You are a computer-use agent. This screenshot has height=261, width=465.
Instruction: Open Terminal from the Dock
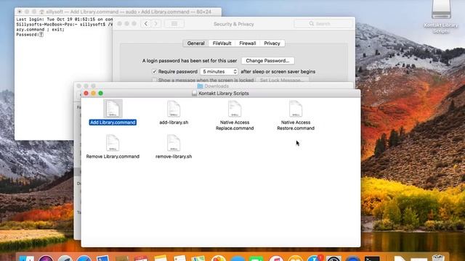tap(372, 258)
